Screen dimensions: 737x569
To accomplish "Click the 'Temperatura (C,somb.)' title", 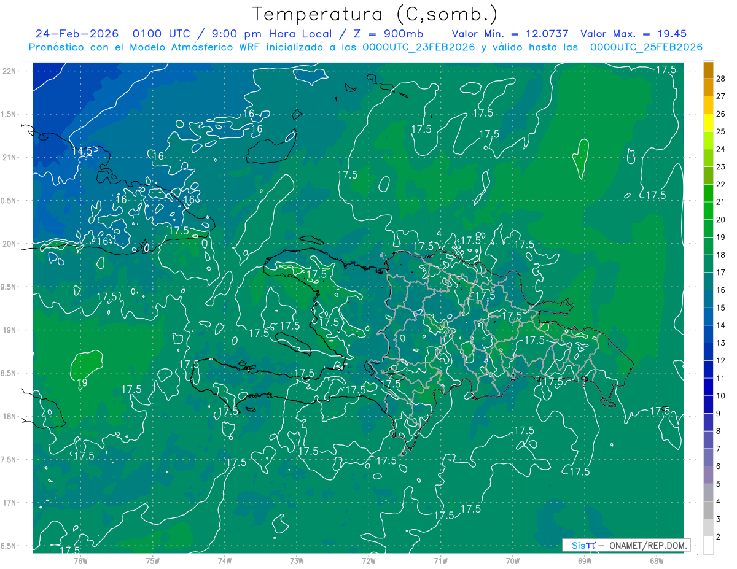I will [x=375, y=14].
